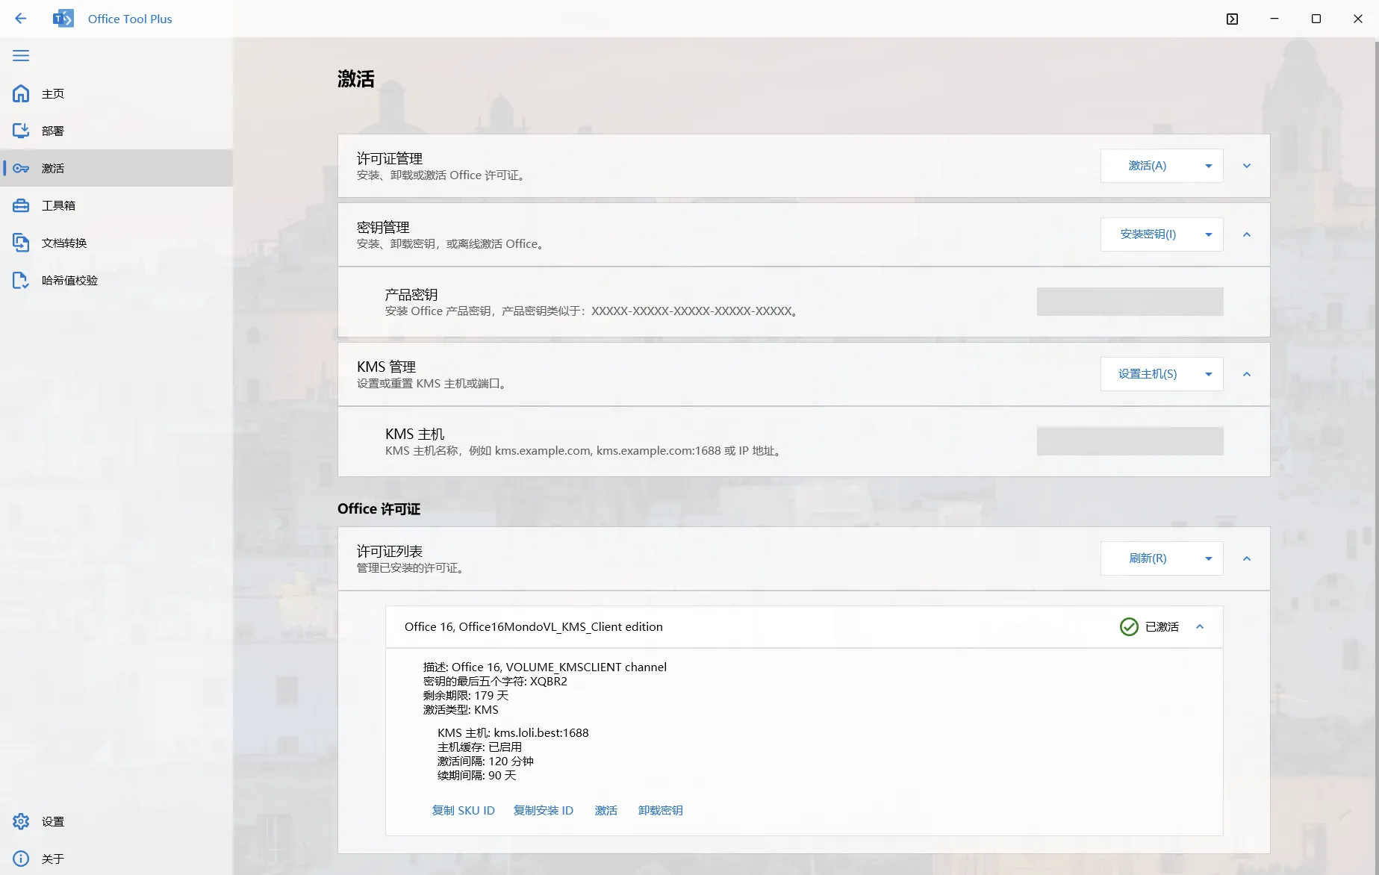Open 文档转换 document conversion

(63, 243)
